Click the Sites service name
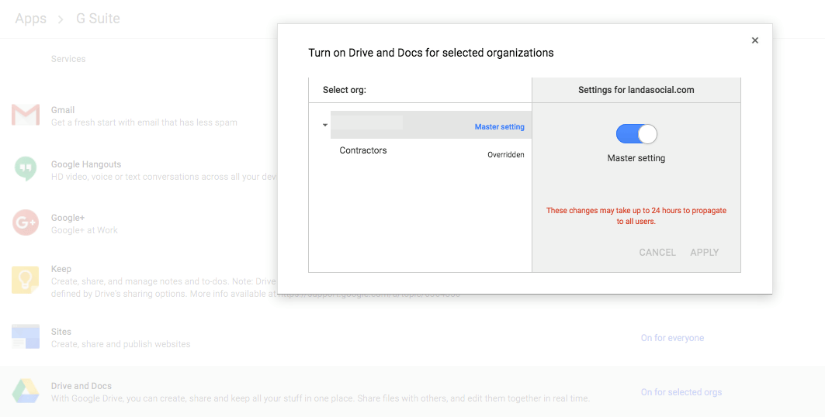The height and width of the screenshot is (417, 825). [x=61, y=332]
